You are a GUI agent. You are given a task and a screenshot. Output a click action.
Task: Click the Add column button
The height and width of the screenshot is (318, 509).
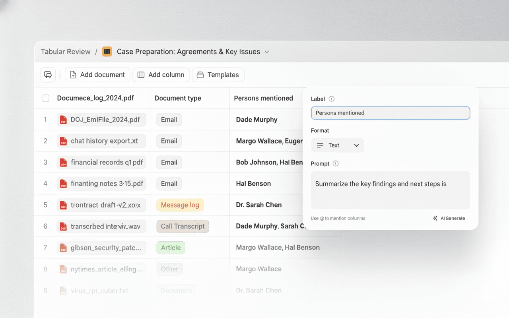(x=161, y=75)
